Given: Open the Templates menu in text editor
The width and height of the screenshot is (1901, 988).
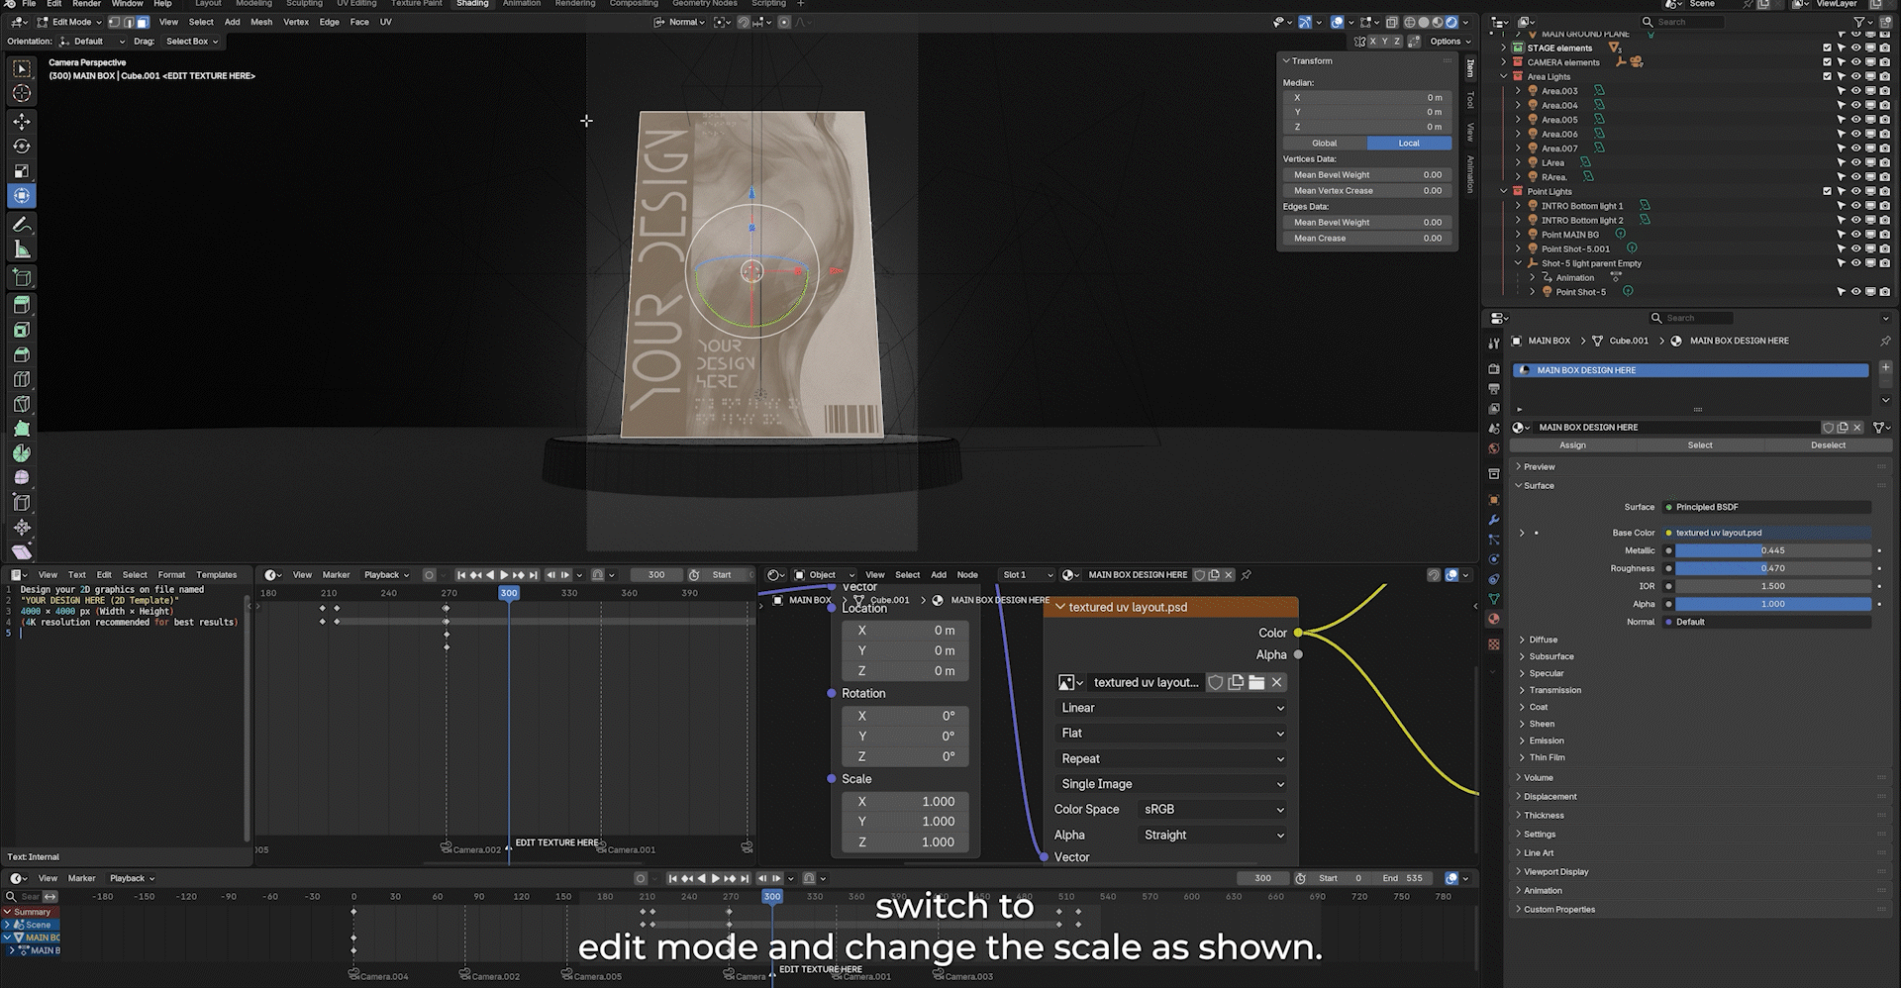Looking at the screenshot, I should 217,575.
